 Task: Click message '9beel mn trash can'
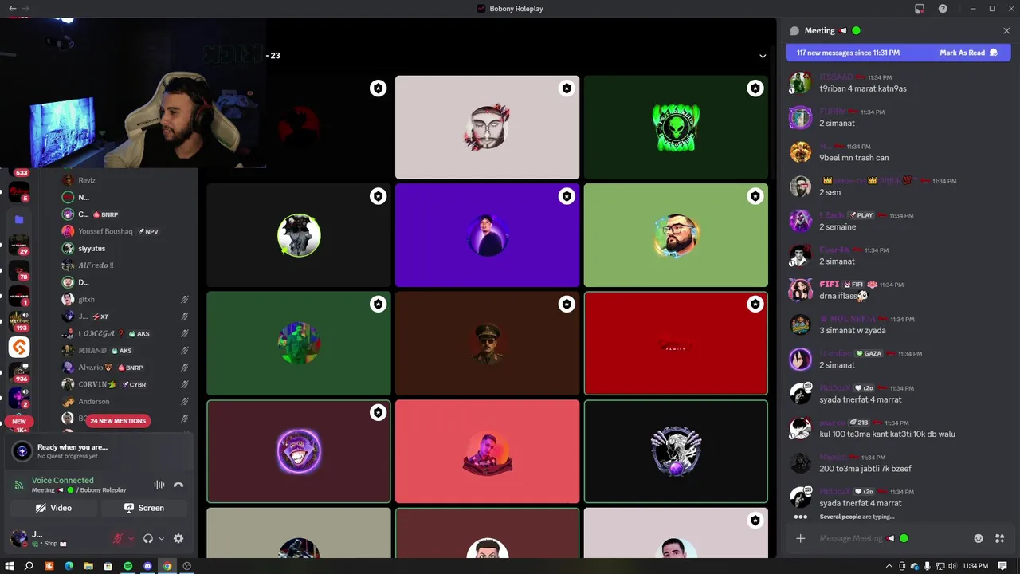(x=853, y=158)
